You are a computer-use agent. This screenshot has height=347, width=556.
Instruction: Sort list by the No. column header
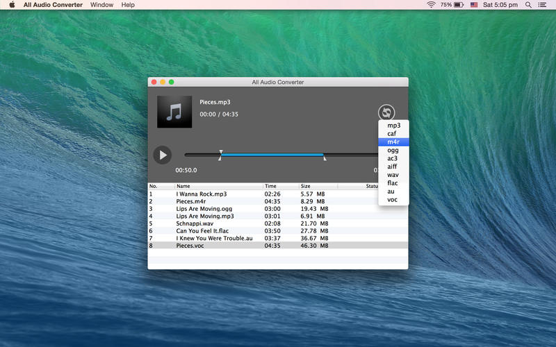pyautogui.click(x=161, y=186)
